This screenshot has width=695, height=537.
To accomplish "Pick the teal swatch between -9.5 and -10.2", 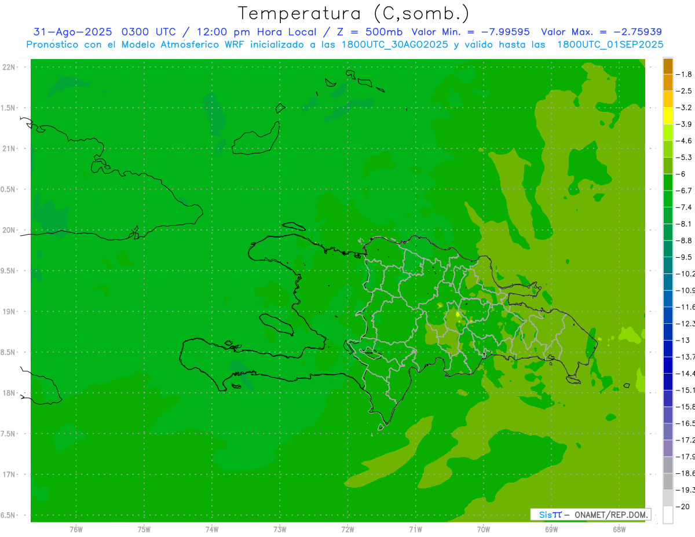I will pos(668,265).
